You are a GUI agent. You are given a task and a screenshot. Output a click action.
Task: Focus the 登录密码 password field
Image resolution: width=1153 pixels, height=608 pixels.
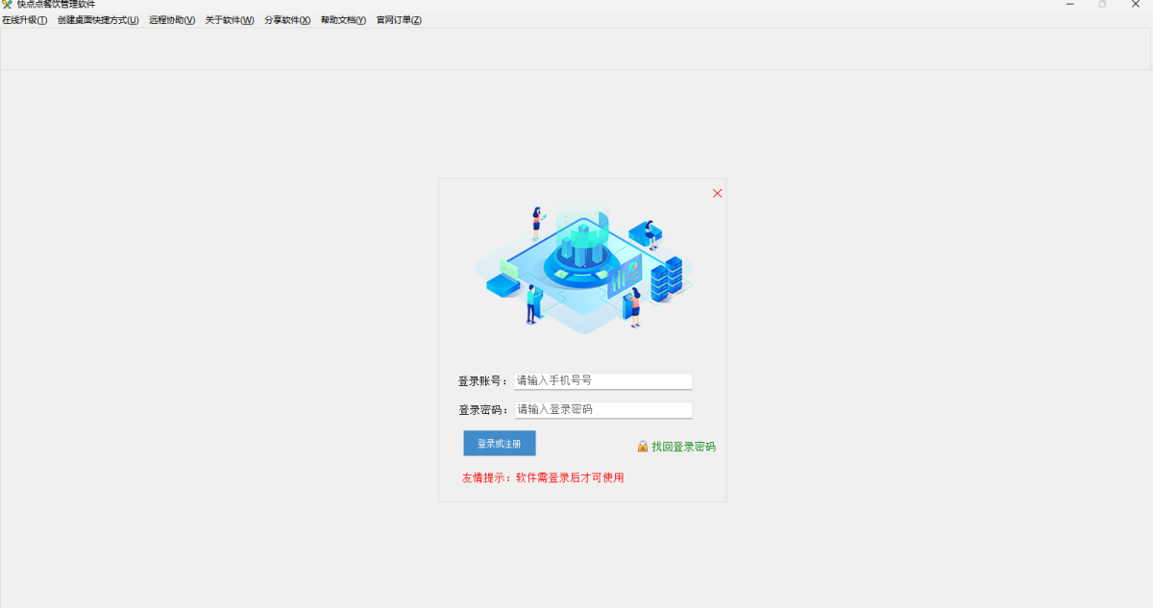click(603, 410)
